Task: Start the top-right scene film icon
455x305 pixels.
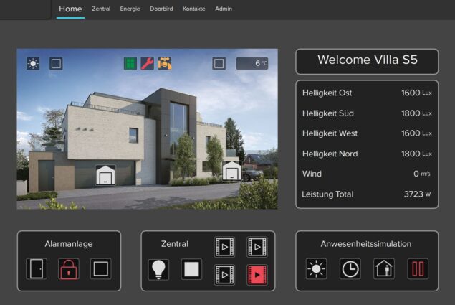Action: (257, 247)
